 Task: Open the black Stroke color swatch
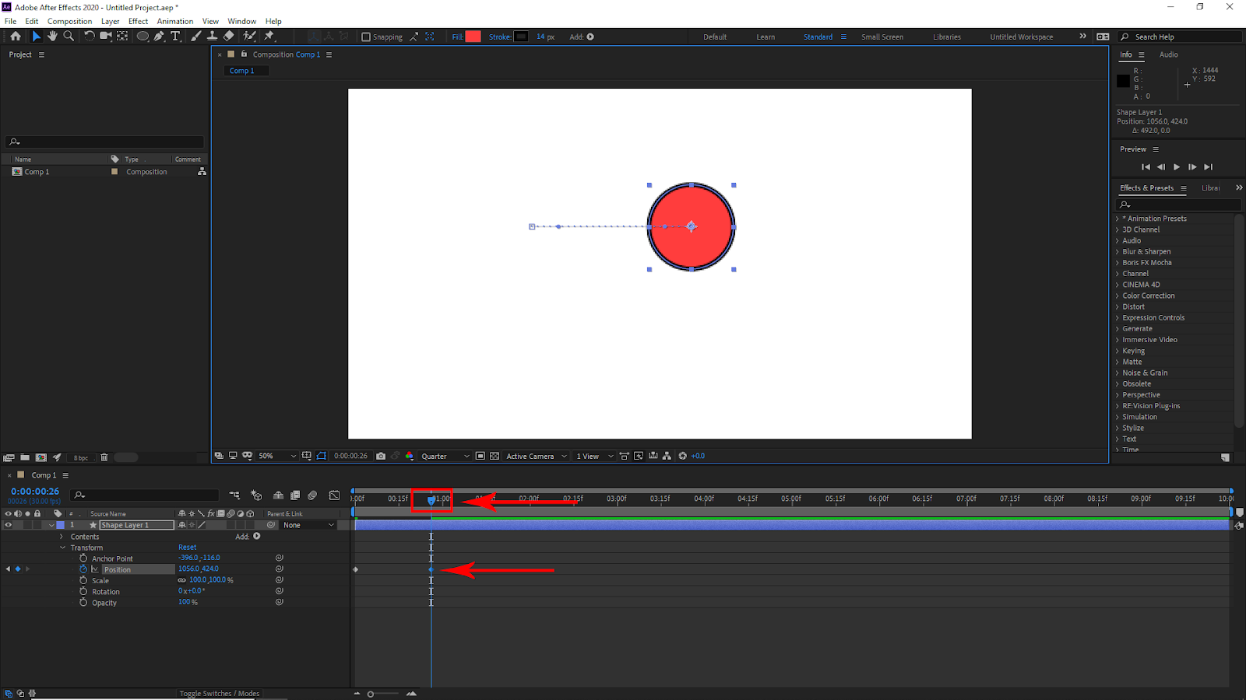[521, 37]
